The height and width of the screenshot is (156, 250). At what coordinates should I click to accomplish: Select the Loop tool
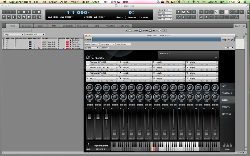[x=201, y=17]
